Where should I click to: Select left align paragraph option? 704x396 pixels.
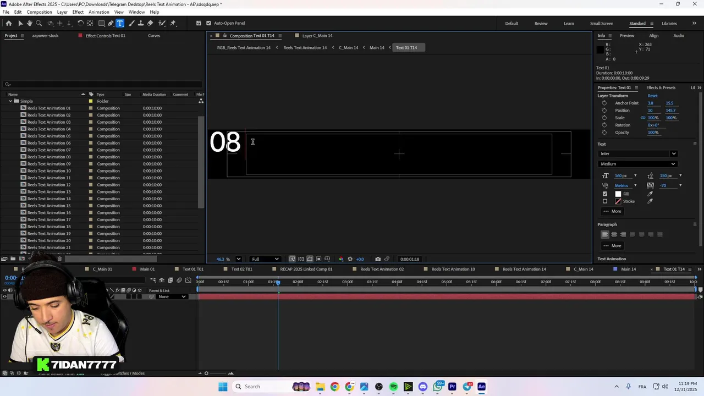tap(605, 235)
